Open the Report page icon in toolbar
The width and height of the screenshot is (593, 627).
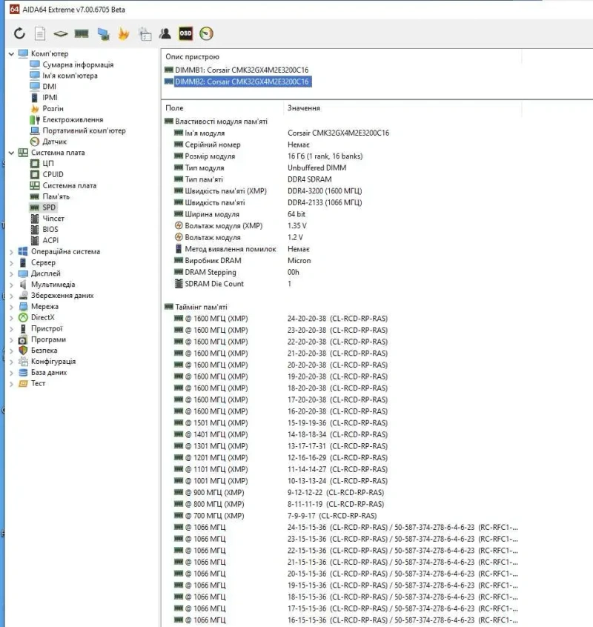pos(40,33)
